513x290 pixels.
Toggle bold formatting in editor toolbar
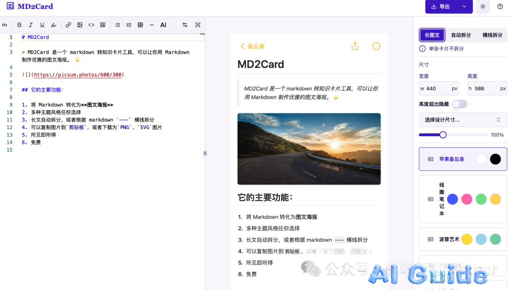[x=19, y=25]
